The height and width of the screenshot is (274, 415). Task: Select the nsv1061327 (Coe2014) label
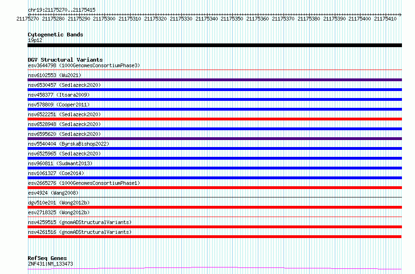tap(56, 173)
